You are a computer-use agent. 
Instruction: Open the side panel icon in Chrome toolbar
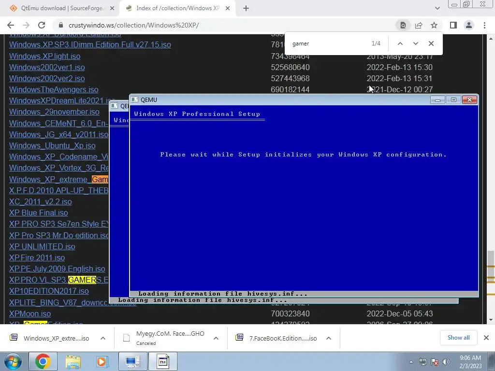(453, 25)
